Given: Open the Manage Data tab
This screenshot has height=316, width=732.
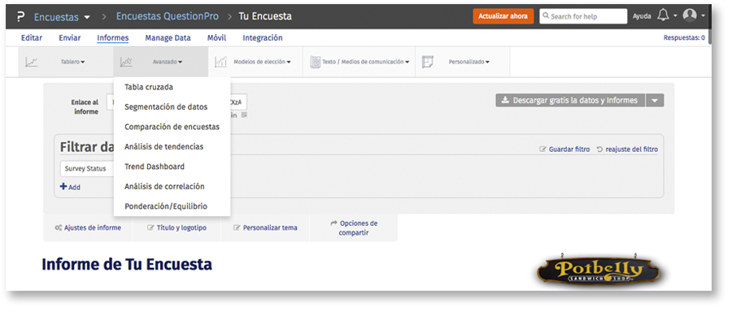Looking at the screenshot, I should pos(168,37).
